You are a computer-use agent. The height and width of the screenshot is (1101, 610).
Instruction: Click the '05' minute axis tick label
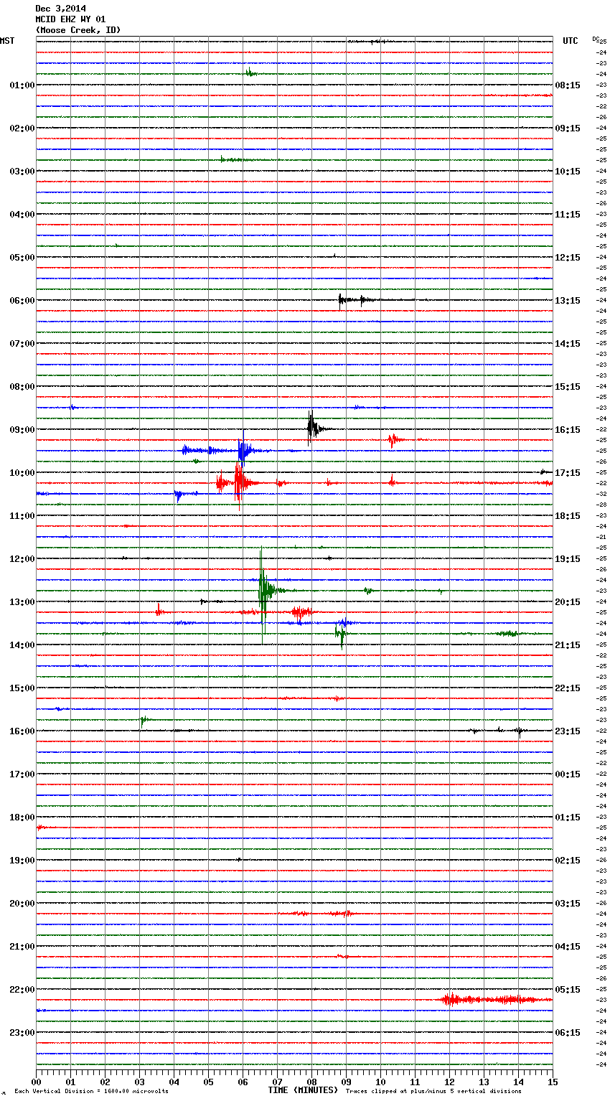pyautogui.click(x=208, y=1082)
